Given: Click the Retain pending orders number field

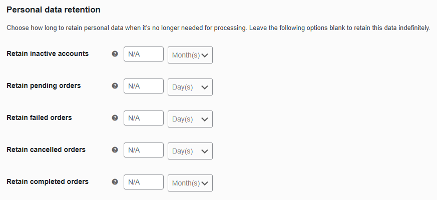Looking at the screenshot, I should tap(144, 86).
